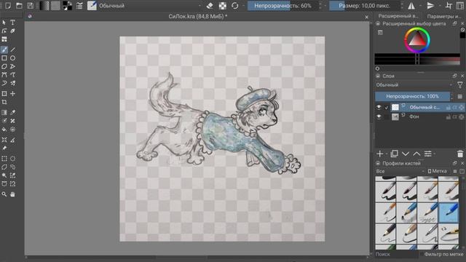Toggle horizontal mirror mode
This screenshot has height=262, width=466.
pos(411,6)
